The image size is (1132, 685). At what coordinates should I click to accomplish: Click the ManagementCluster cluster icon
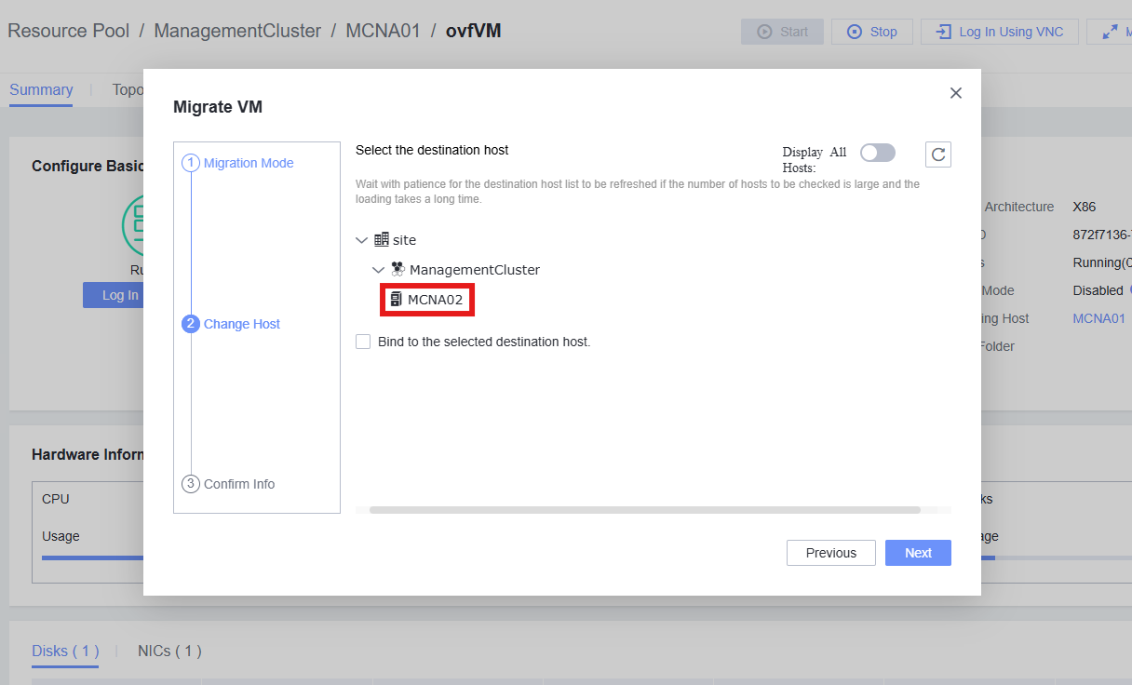398,269
